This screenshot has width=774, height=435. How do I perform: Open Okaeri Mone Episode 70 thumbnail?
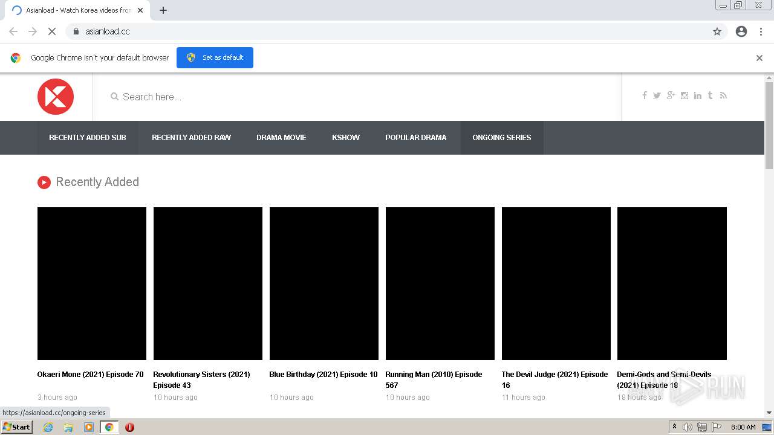[92, 284]
